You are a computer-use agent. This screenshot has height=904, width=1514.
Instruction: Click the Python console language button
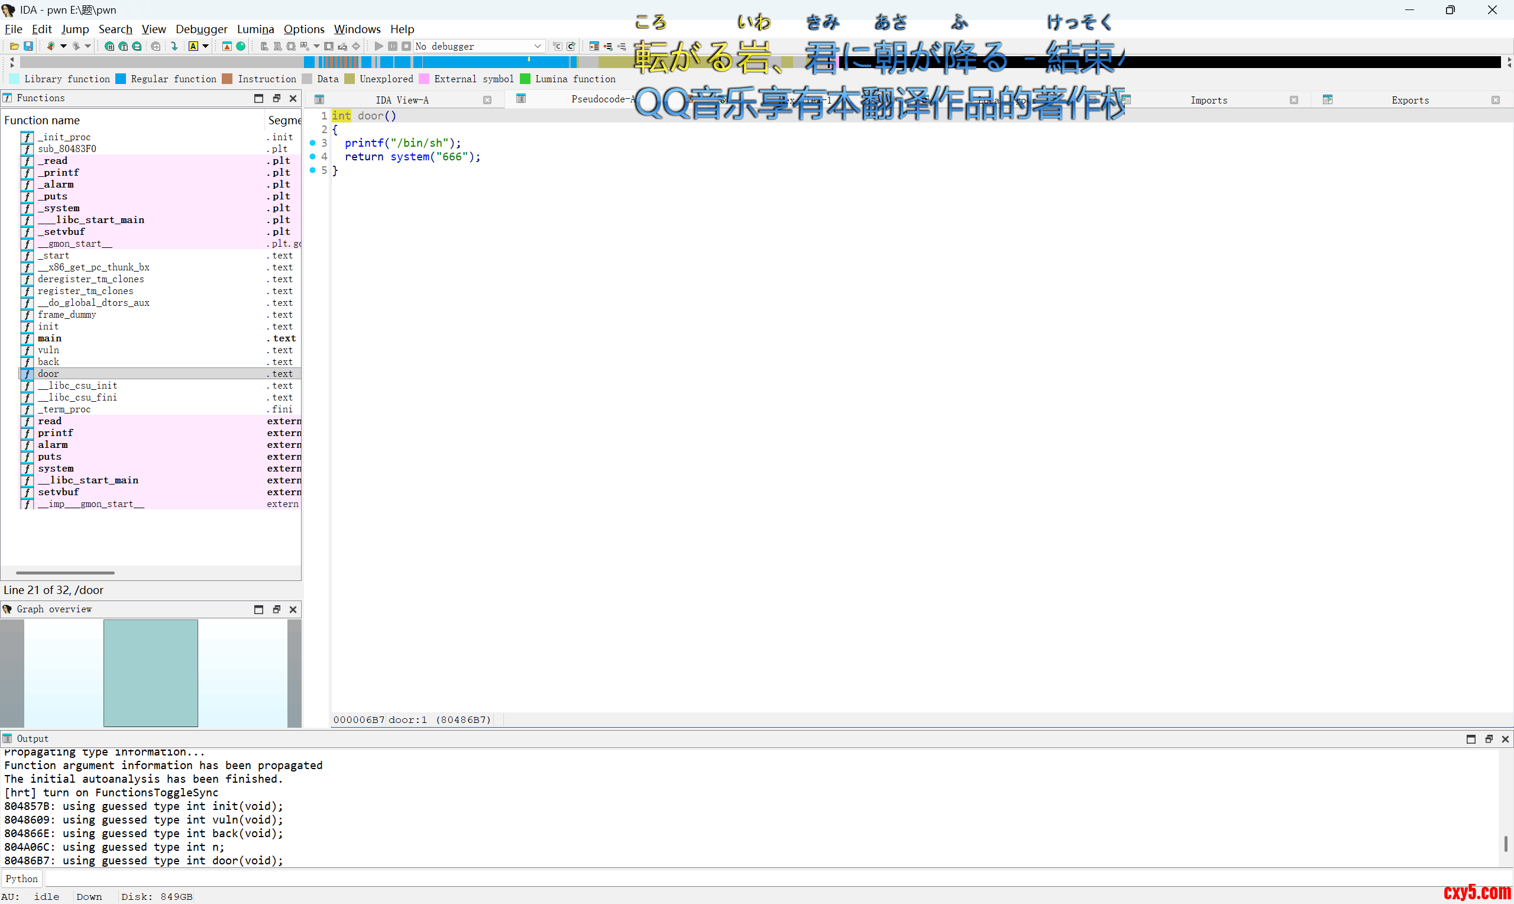(22, 879)
